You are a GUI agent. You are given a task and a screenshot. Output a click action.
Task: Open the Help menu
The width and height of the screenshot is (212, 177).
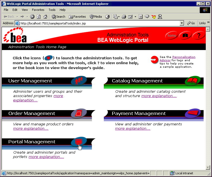pyautogui.click(x=62, y=10)
